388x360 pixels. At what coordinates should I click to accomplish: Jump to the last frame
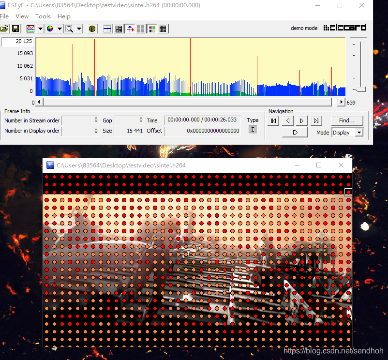click(x=316, y=121)
